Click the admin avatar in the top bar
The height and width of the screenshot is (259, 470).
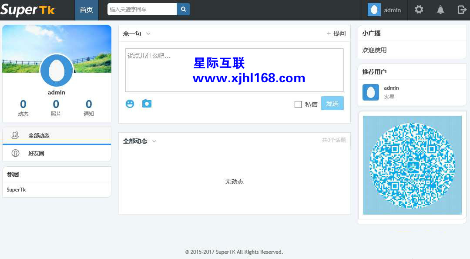point(374,10)
